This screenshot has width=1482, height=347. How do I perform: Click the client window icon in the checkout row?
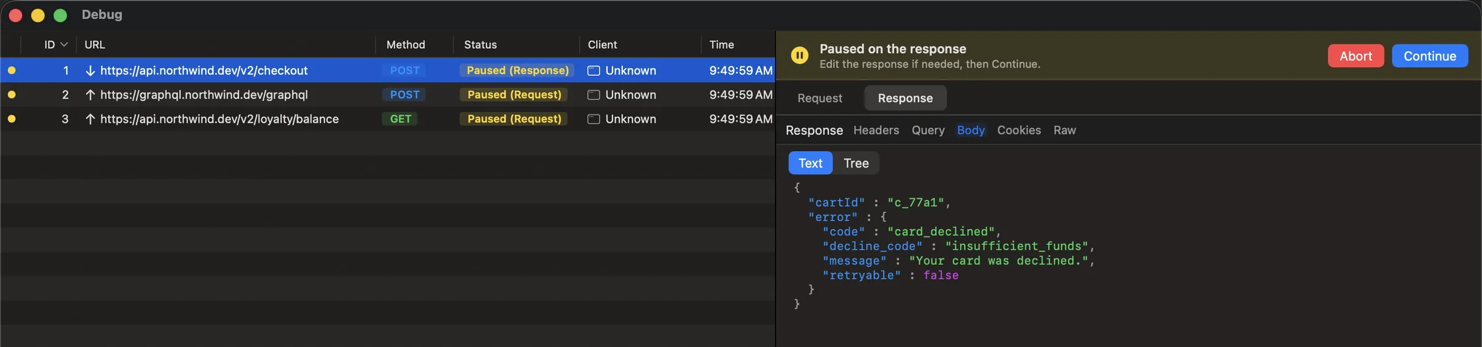(x=593, y=70)
